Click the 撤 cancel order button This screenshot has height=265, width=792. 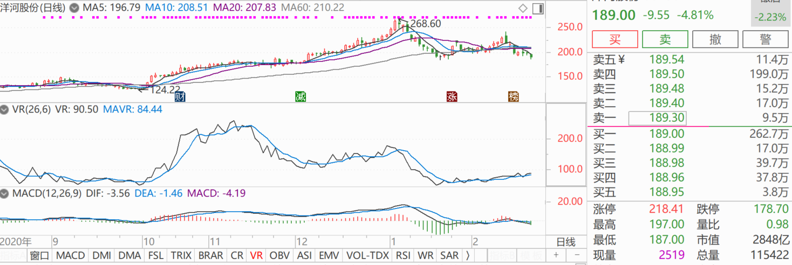click(715, 39)
